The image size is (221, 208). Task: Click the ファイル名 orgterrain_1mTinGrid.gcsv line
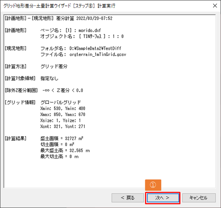[83, 55]
